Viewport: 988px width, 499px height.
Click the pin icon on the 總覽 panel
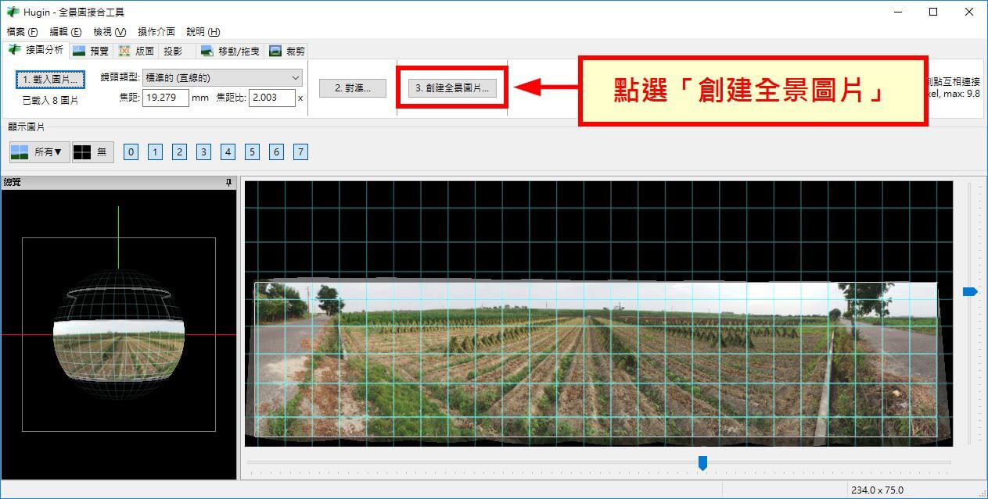tap(228, 183)
